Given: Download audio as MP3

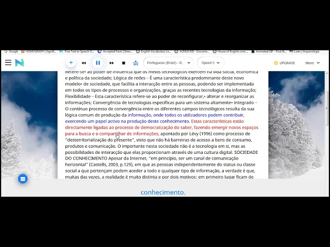Looking at the screenshot, I should click(x=136, y=63).
